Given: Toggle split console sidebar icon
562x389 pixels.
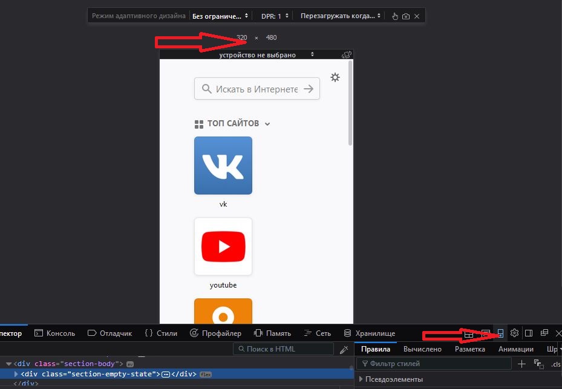Looking at the screenshot, I should click(529, 333).
